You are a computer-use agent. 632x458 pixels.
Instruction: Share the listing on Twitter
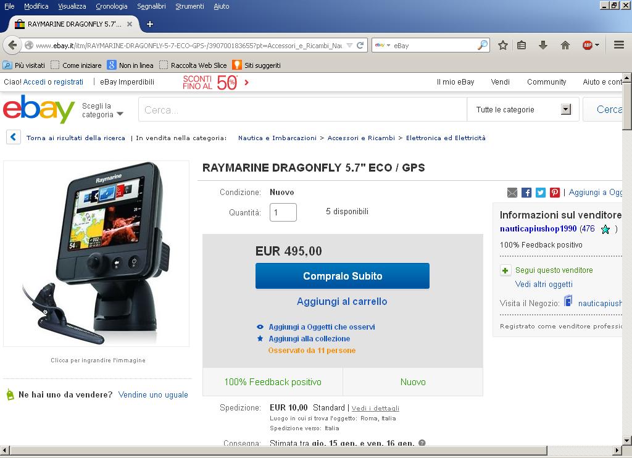click(x=541, y=193)
